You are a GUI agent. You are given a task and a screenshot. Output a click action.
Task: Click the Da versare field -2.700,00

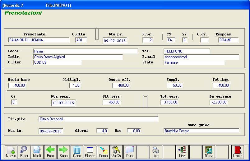click(218, 102)
